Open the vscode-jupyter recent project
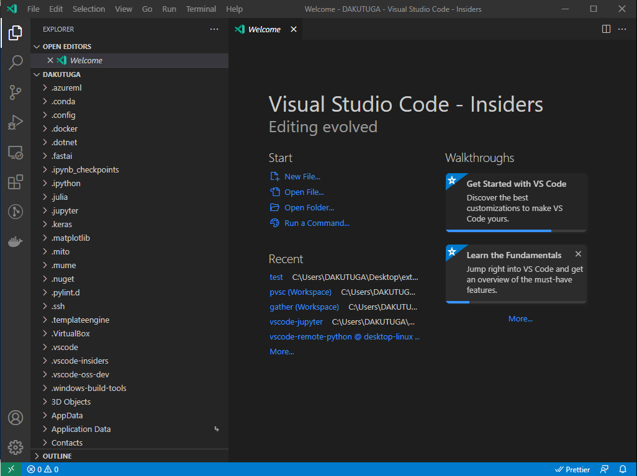 pos(296,322)
